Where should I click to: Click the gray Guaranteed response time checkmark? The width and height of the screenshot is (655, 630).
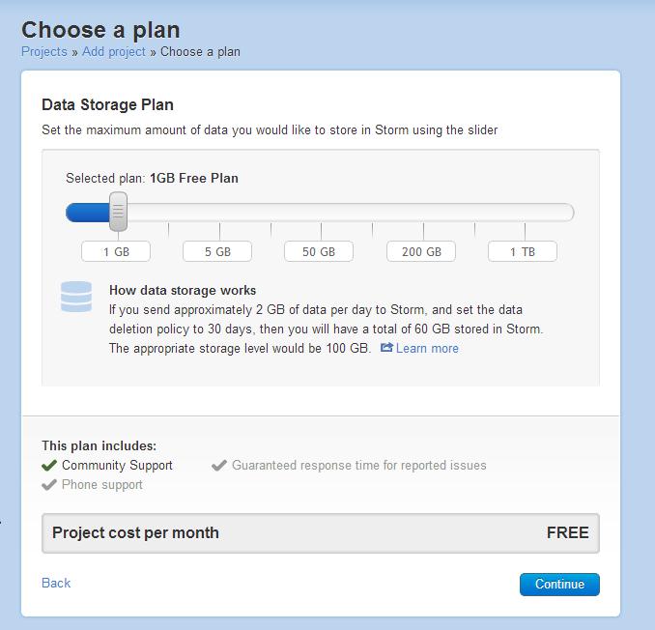click(x=219, y=465)
